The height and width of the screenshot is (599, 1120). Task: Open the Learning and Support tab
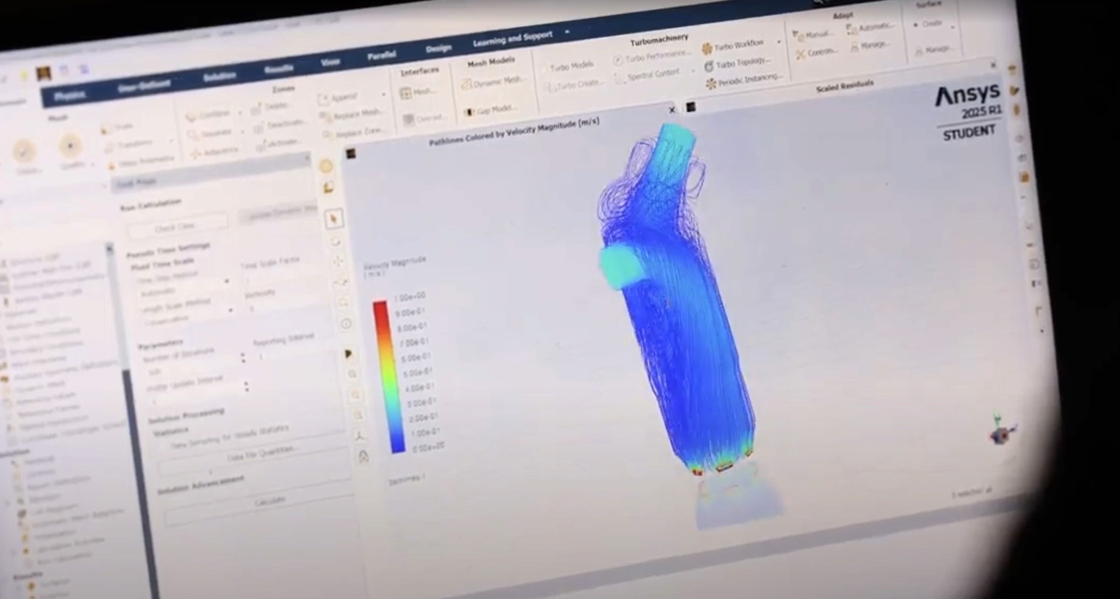point(513,39)
